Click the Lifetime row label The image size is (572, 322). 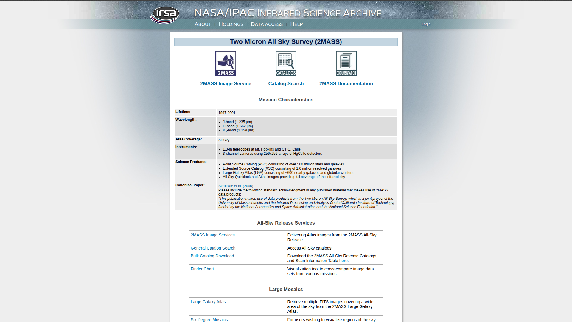click(183, 112)
